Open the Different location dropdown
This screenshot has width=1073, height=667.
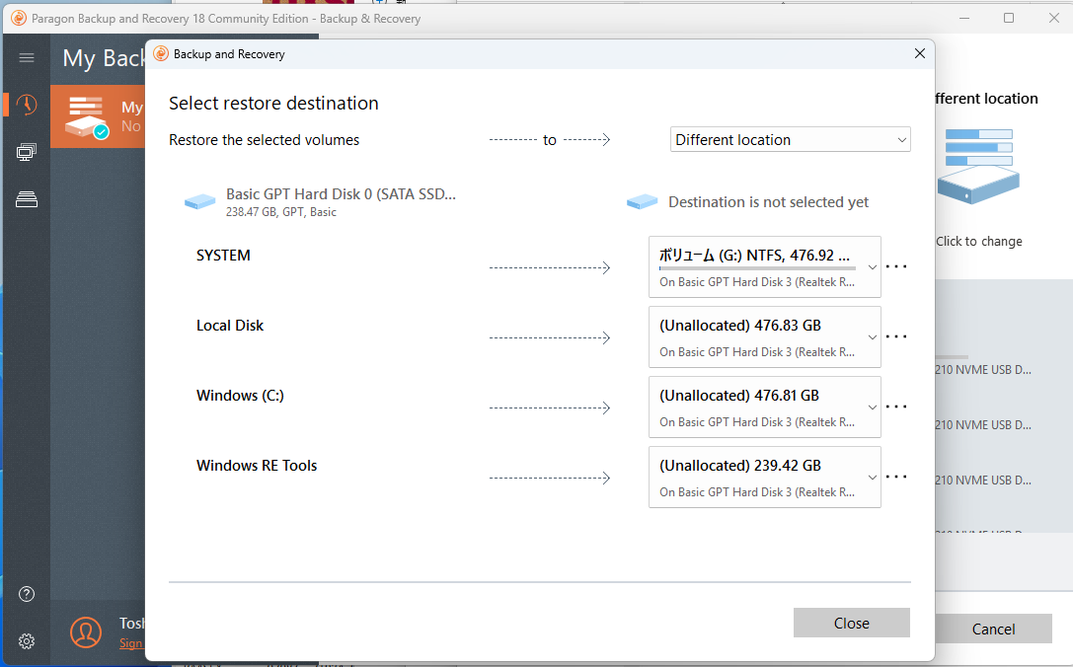(x=791, y=139)
